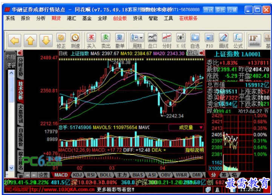Open the 港汇 menu
Screen dimensions: 272x195
[72, 18]
